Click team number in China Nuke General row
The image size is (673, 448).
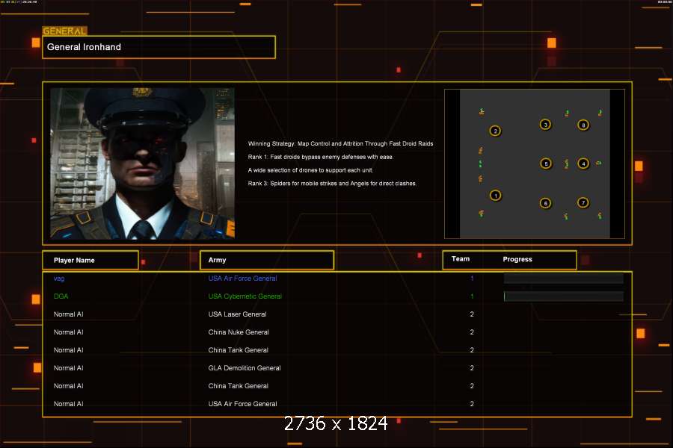(x=472, y=332)
